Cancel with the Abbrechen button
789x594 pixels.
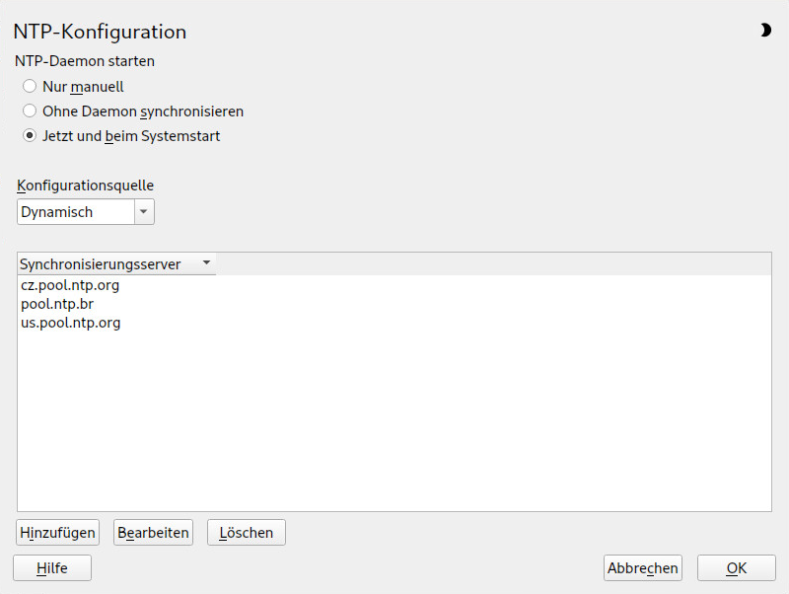coord(643,568)
